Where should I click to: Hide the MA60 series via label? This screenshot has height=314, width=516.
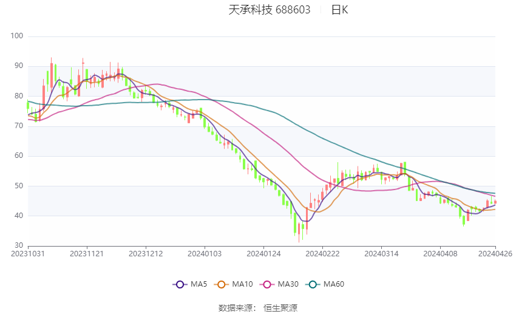point(334,284)
